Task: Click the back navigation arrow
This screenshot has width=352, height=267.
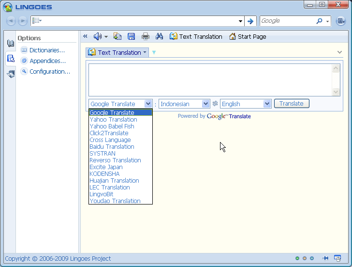Action: click(x=11, y=21)
